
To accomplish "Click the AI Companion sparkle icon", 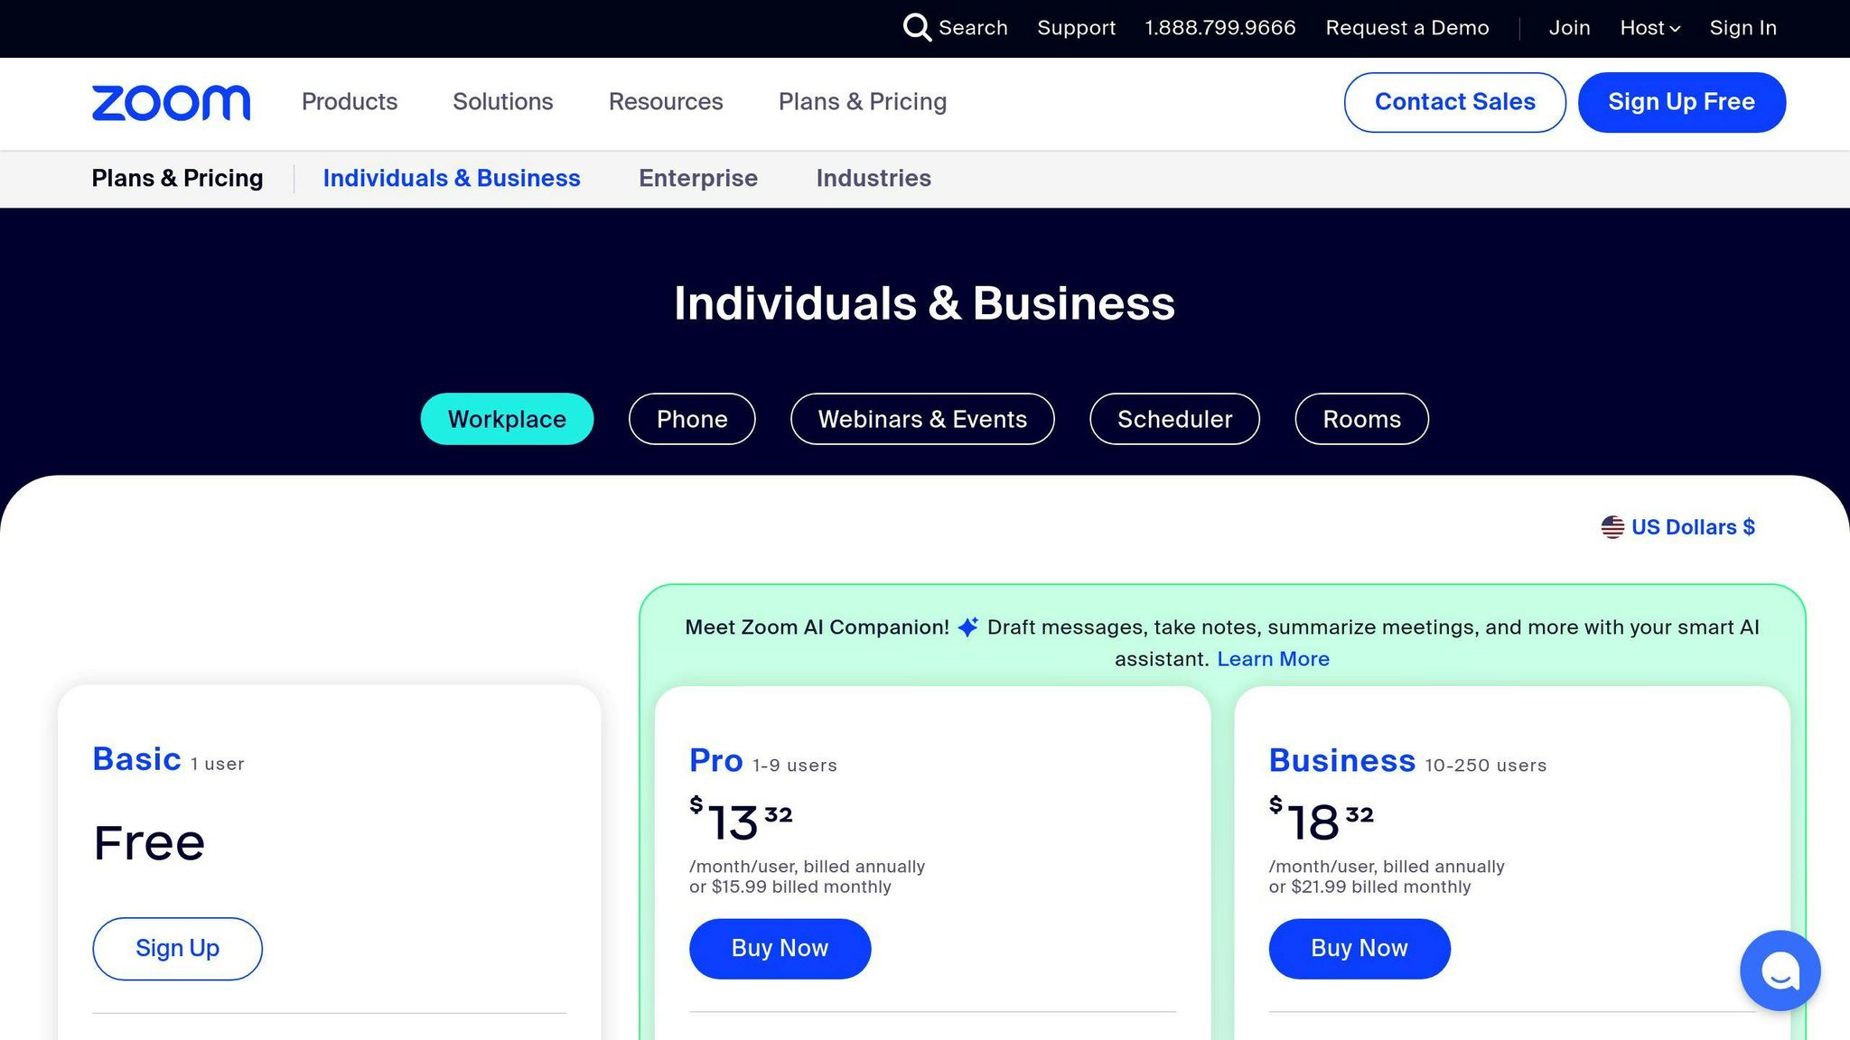I will [x=967, y=627].
